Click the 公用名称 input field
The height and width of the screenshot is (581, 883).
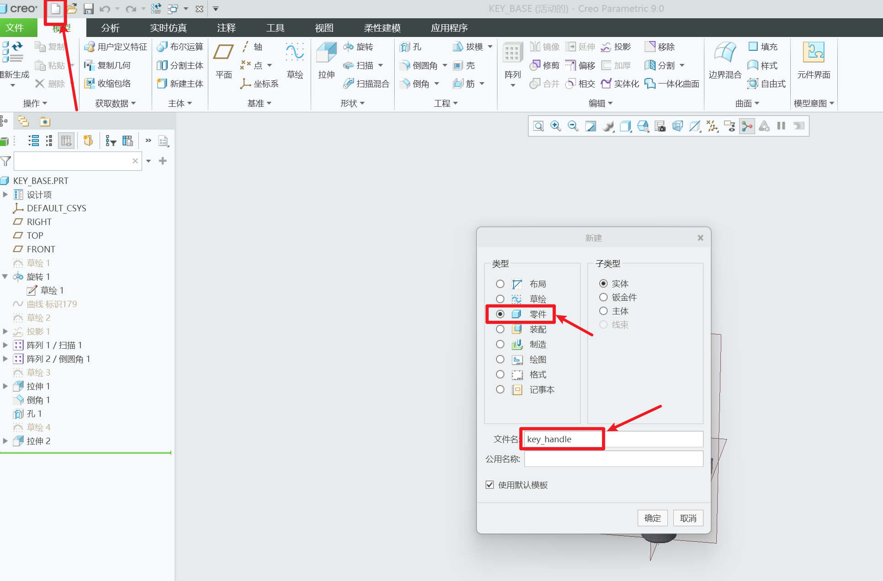pos(613,459)
